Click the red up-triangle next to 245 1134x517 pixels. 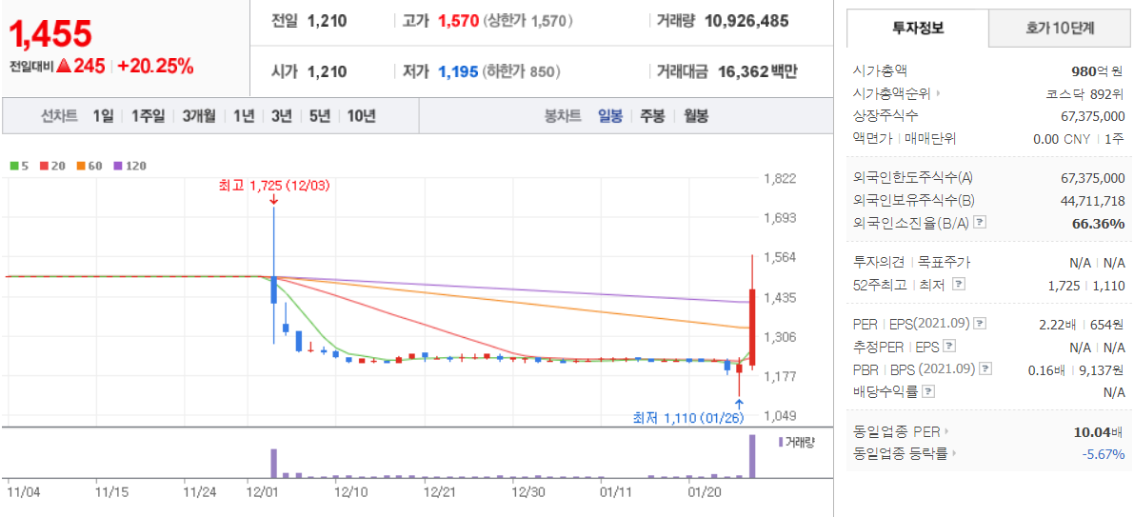(x=64, y=66)
